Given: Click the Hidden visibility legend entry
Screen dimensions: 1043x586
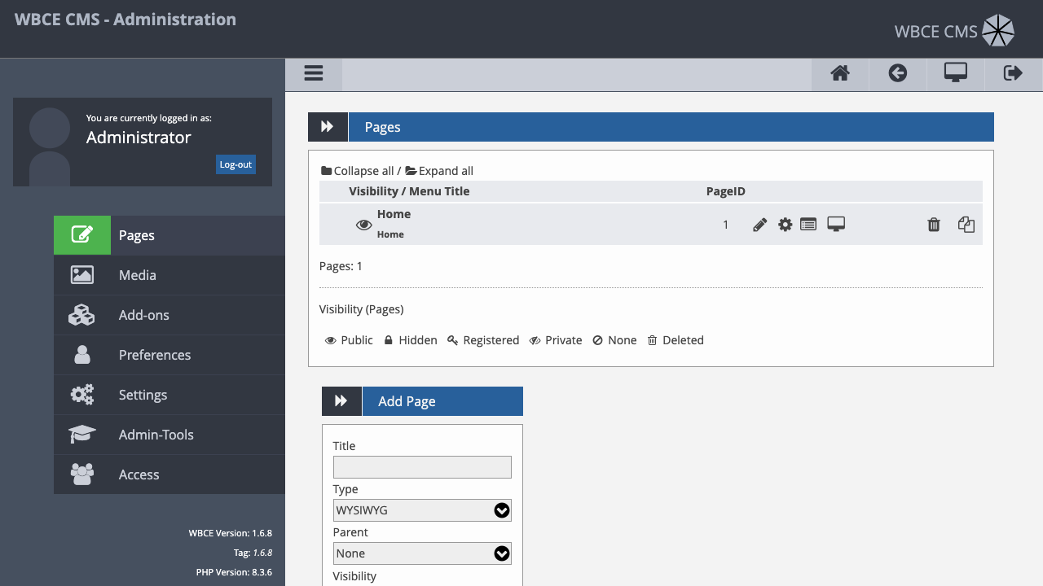Looking at the screenshot, I should pos(411,340).
